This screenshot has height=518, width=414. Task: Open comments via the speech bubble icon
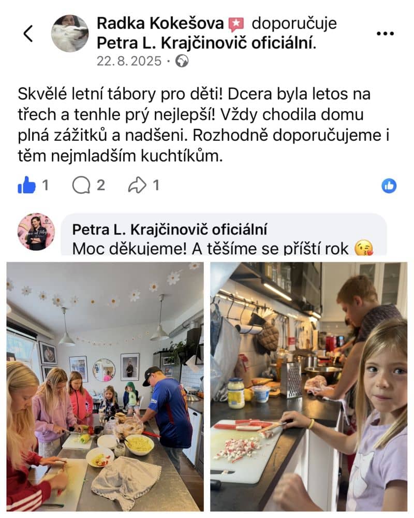81,185
